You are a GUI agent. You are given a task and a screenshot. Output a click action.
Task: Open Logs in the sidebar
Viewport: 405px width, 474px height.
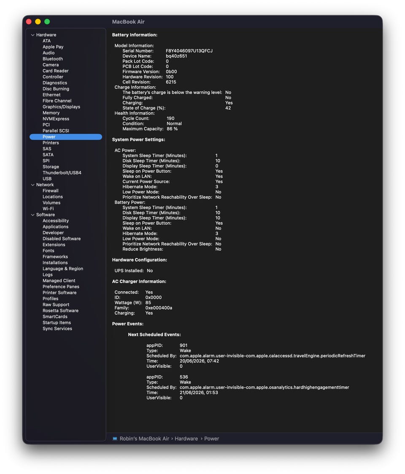point(47,275)
